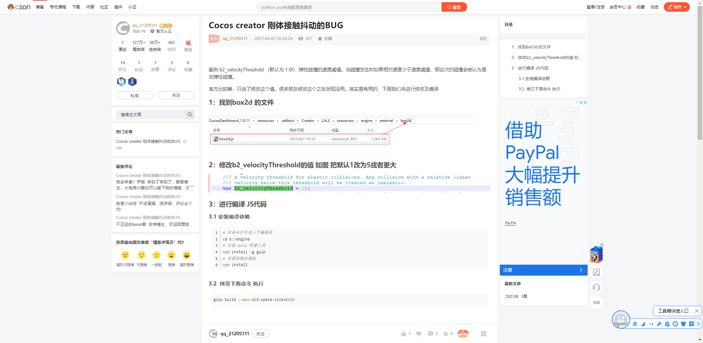Image resolution: width=703 pixels, height=343 pixels.
Task: Open the 创作 dropdown button
Action: tap(677, 7)
